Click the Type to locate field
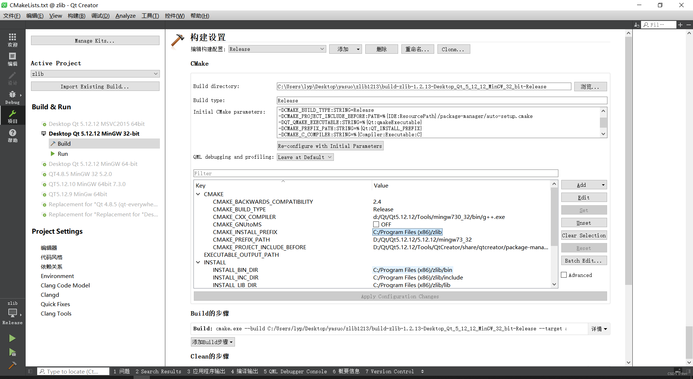This screenshot has width=693, height=379. tap(73, 371)
